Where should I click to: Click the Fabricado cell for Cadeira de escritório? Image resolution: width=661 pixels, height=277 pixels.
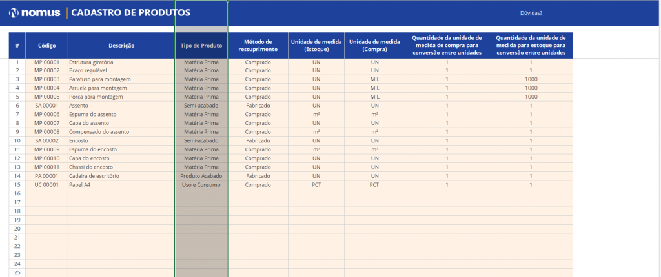tap(258, 175)
